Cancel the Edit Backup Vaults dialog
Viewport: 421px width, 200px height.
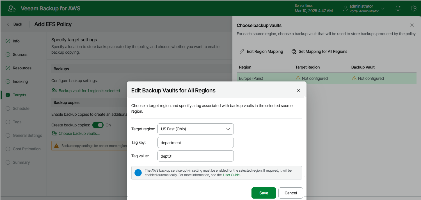(290, 193)
